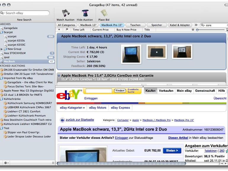The width and height of the screenshot is (228, 171).
Task: Click the blue Bieten > button
Action: 172,151
